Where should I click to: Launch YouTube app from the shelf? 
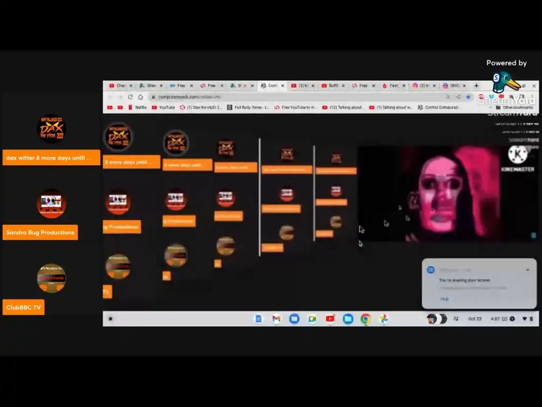click(x=330, y=318)
